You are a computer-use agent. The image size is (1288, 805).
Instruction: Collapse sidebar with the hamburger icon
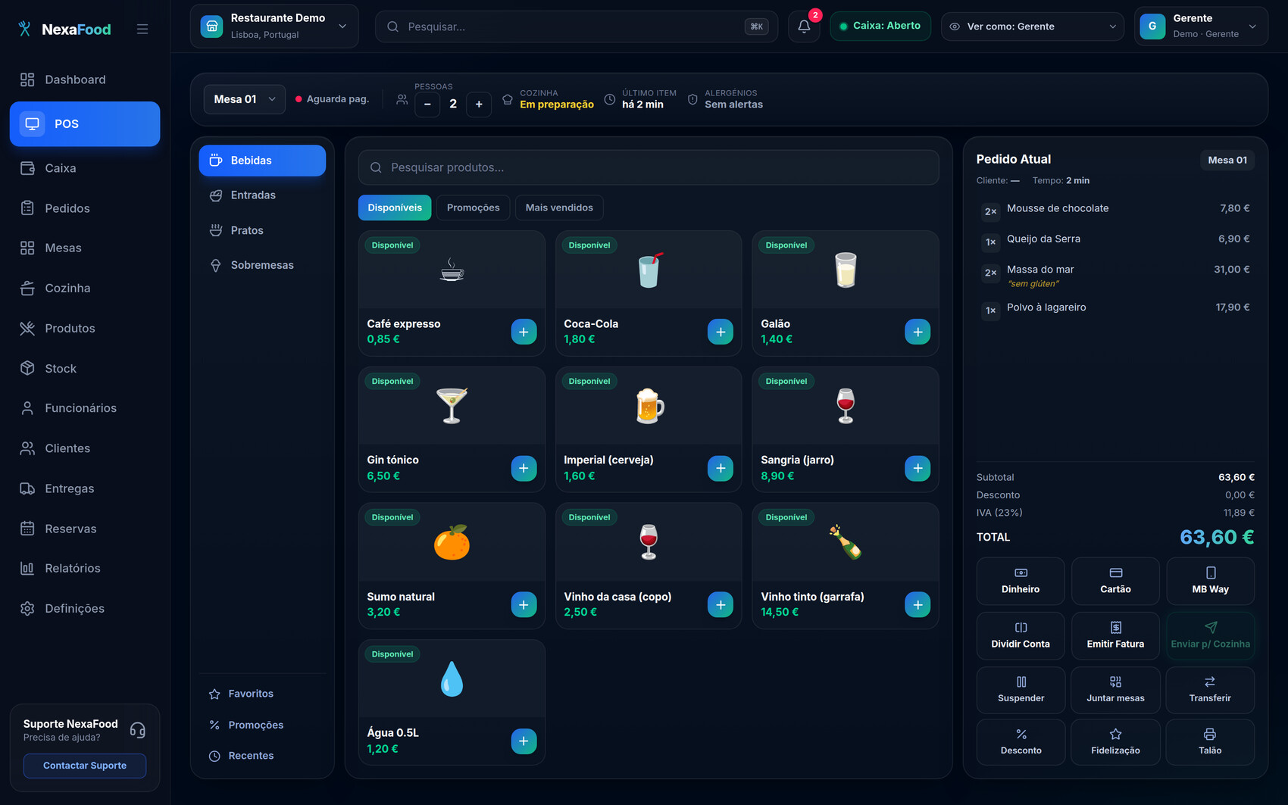142,29
